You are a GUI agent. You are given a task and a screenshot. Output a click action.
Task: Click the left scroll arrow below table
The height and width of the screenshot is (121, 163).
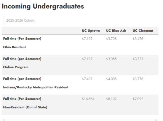4,120
